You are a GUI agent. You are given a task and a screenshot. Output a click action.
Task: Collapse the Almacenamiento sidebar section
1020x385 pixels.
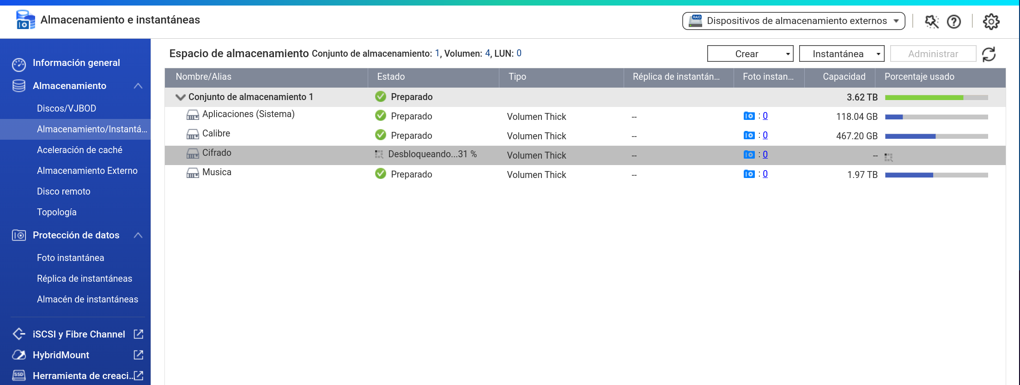[x=138, y=86]
